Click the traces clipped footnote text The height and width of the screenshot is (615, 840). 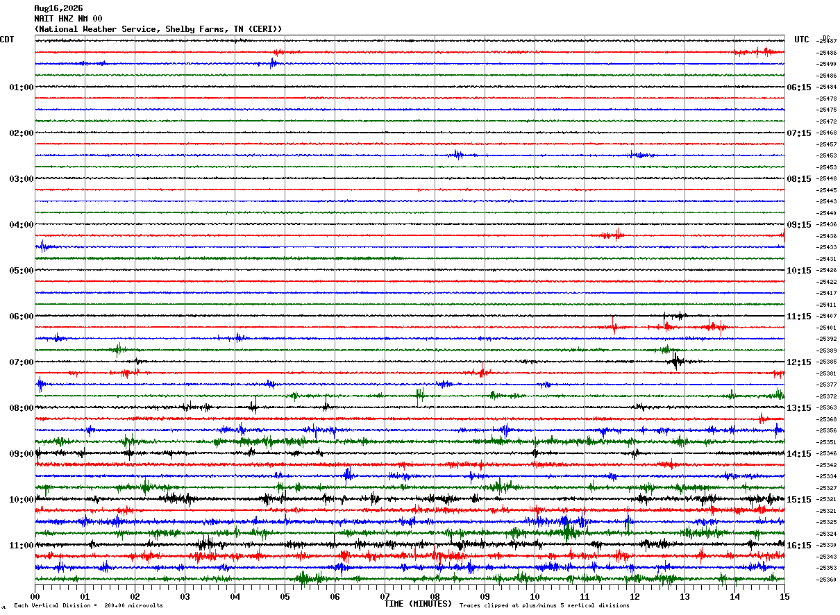click(544, 606)
